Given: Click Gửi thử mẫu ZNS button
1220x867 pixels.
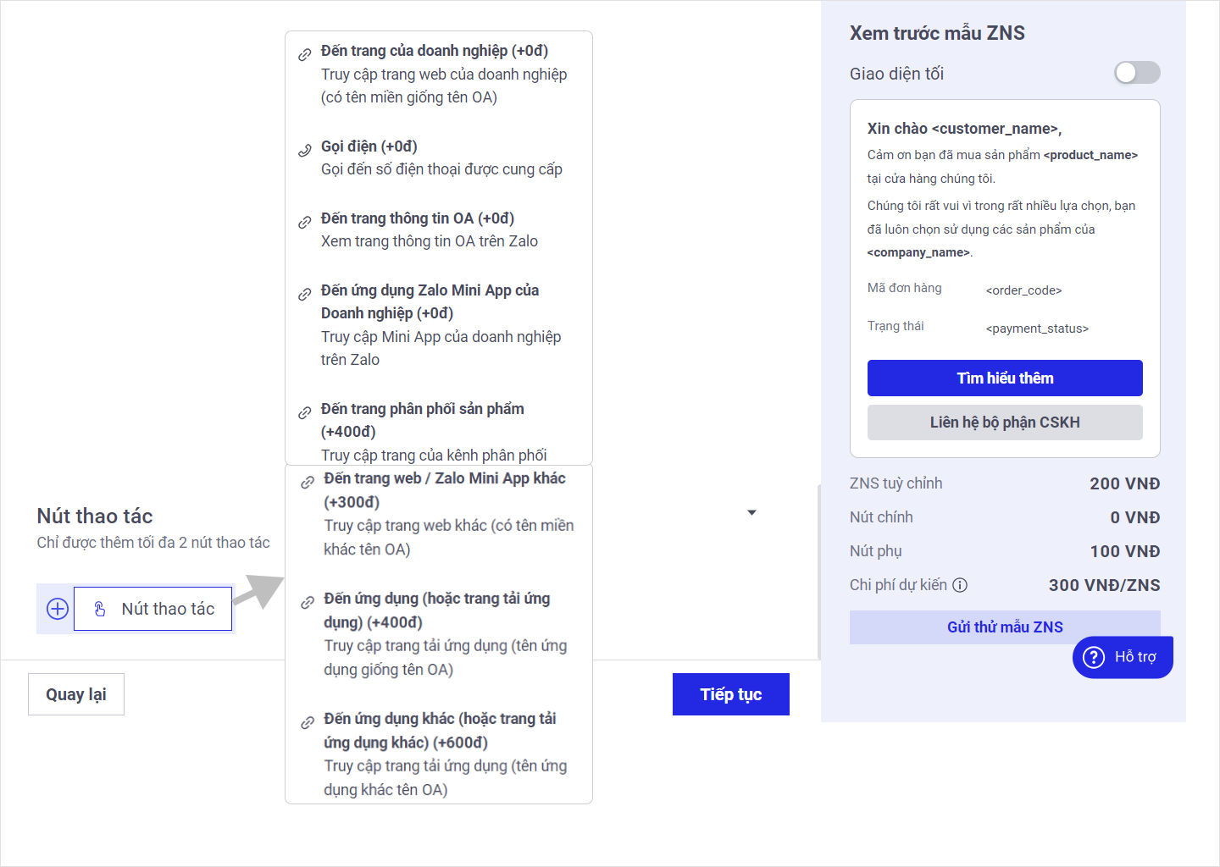Looking at the screenshot, I should click(1005, 627).
